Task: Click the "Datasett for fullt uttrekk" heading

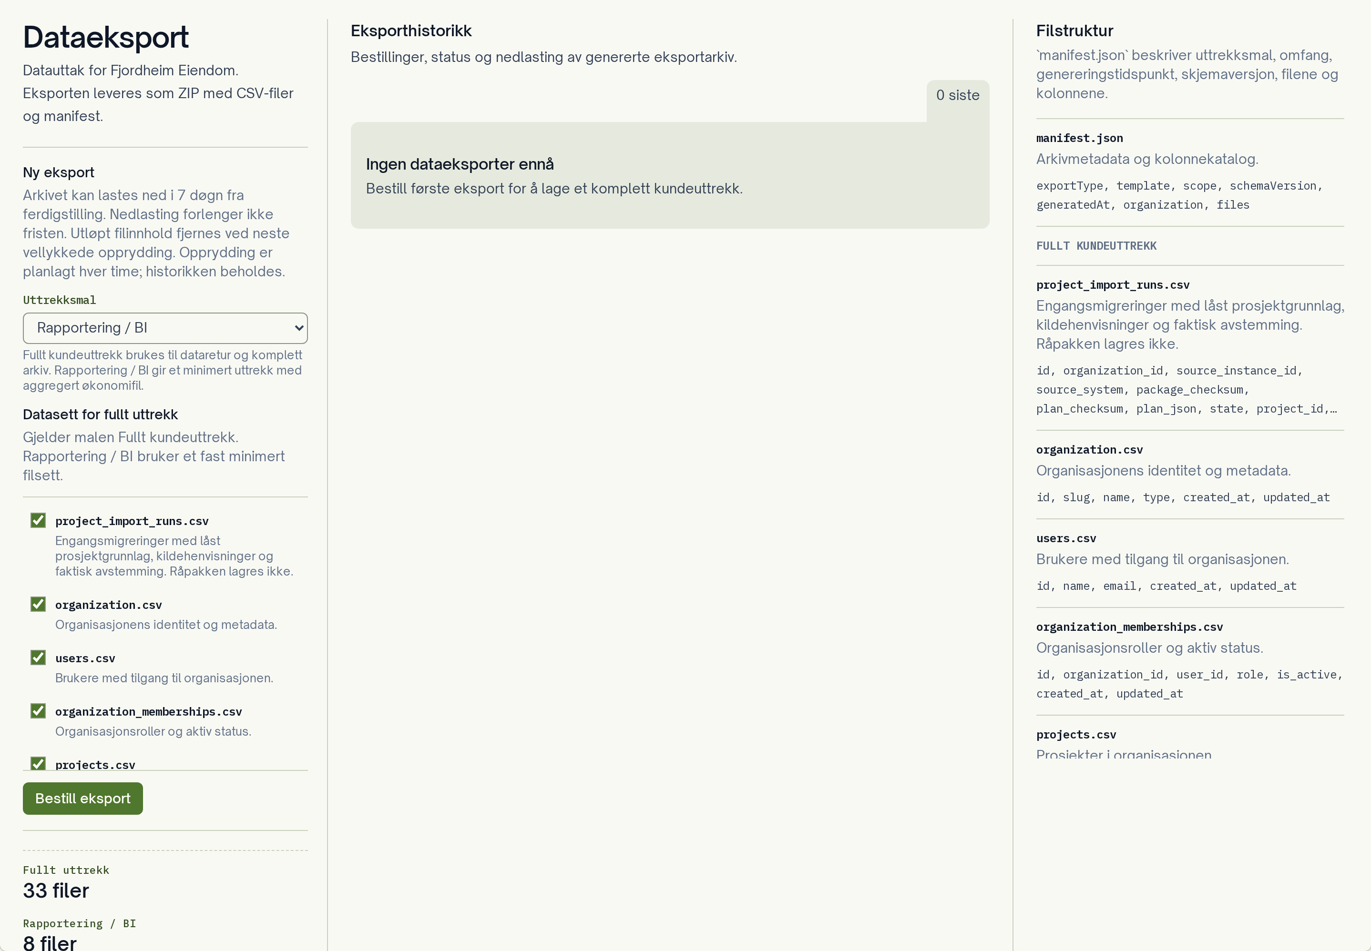Action: pos(100,414)
